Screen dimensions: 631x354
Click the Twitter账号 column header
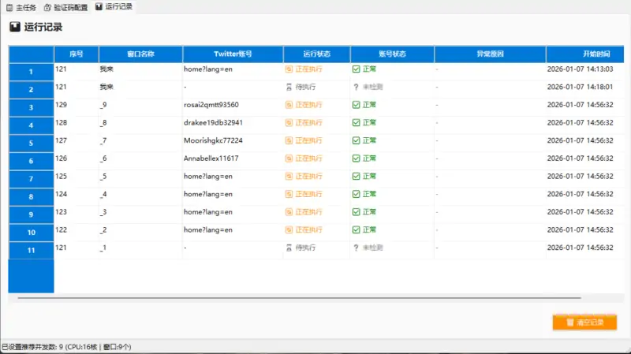(x=233, y=54)
